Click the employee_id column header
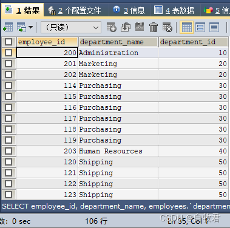 [x=47, y=42]
